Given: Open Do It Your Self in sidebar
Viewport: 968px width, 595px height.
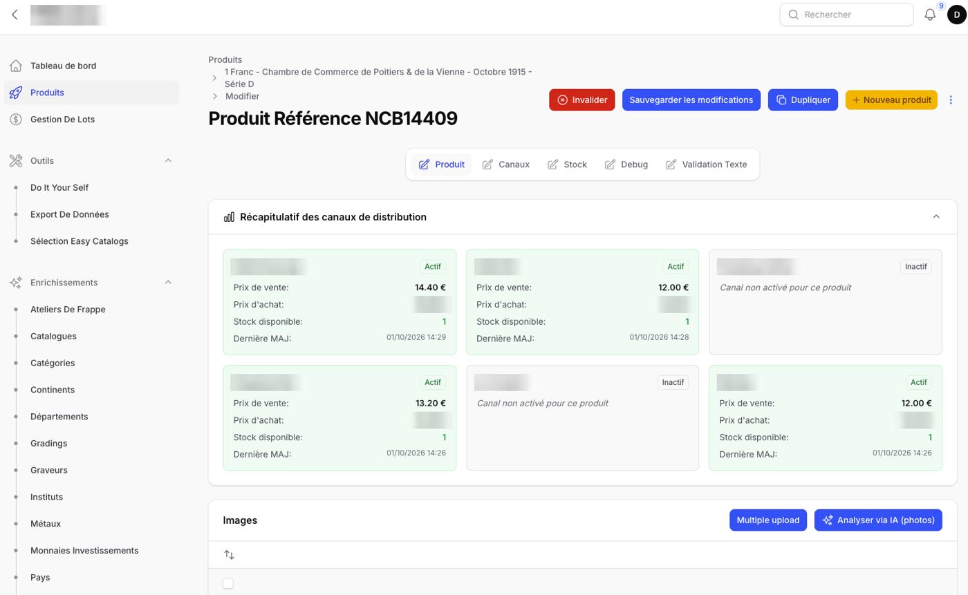Looking at the screenshot, I should coord(59,188).
